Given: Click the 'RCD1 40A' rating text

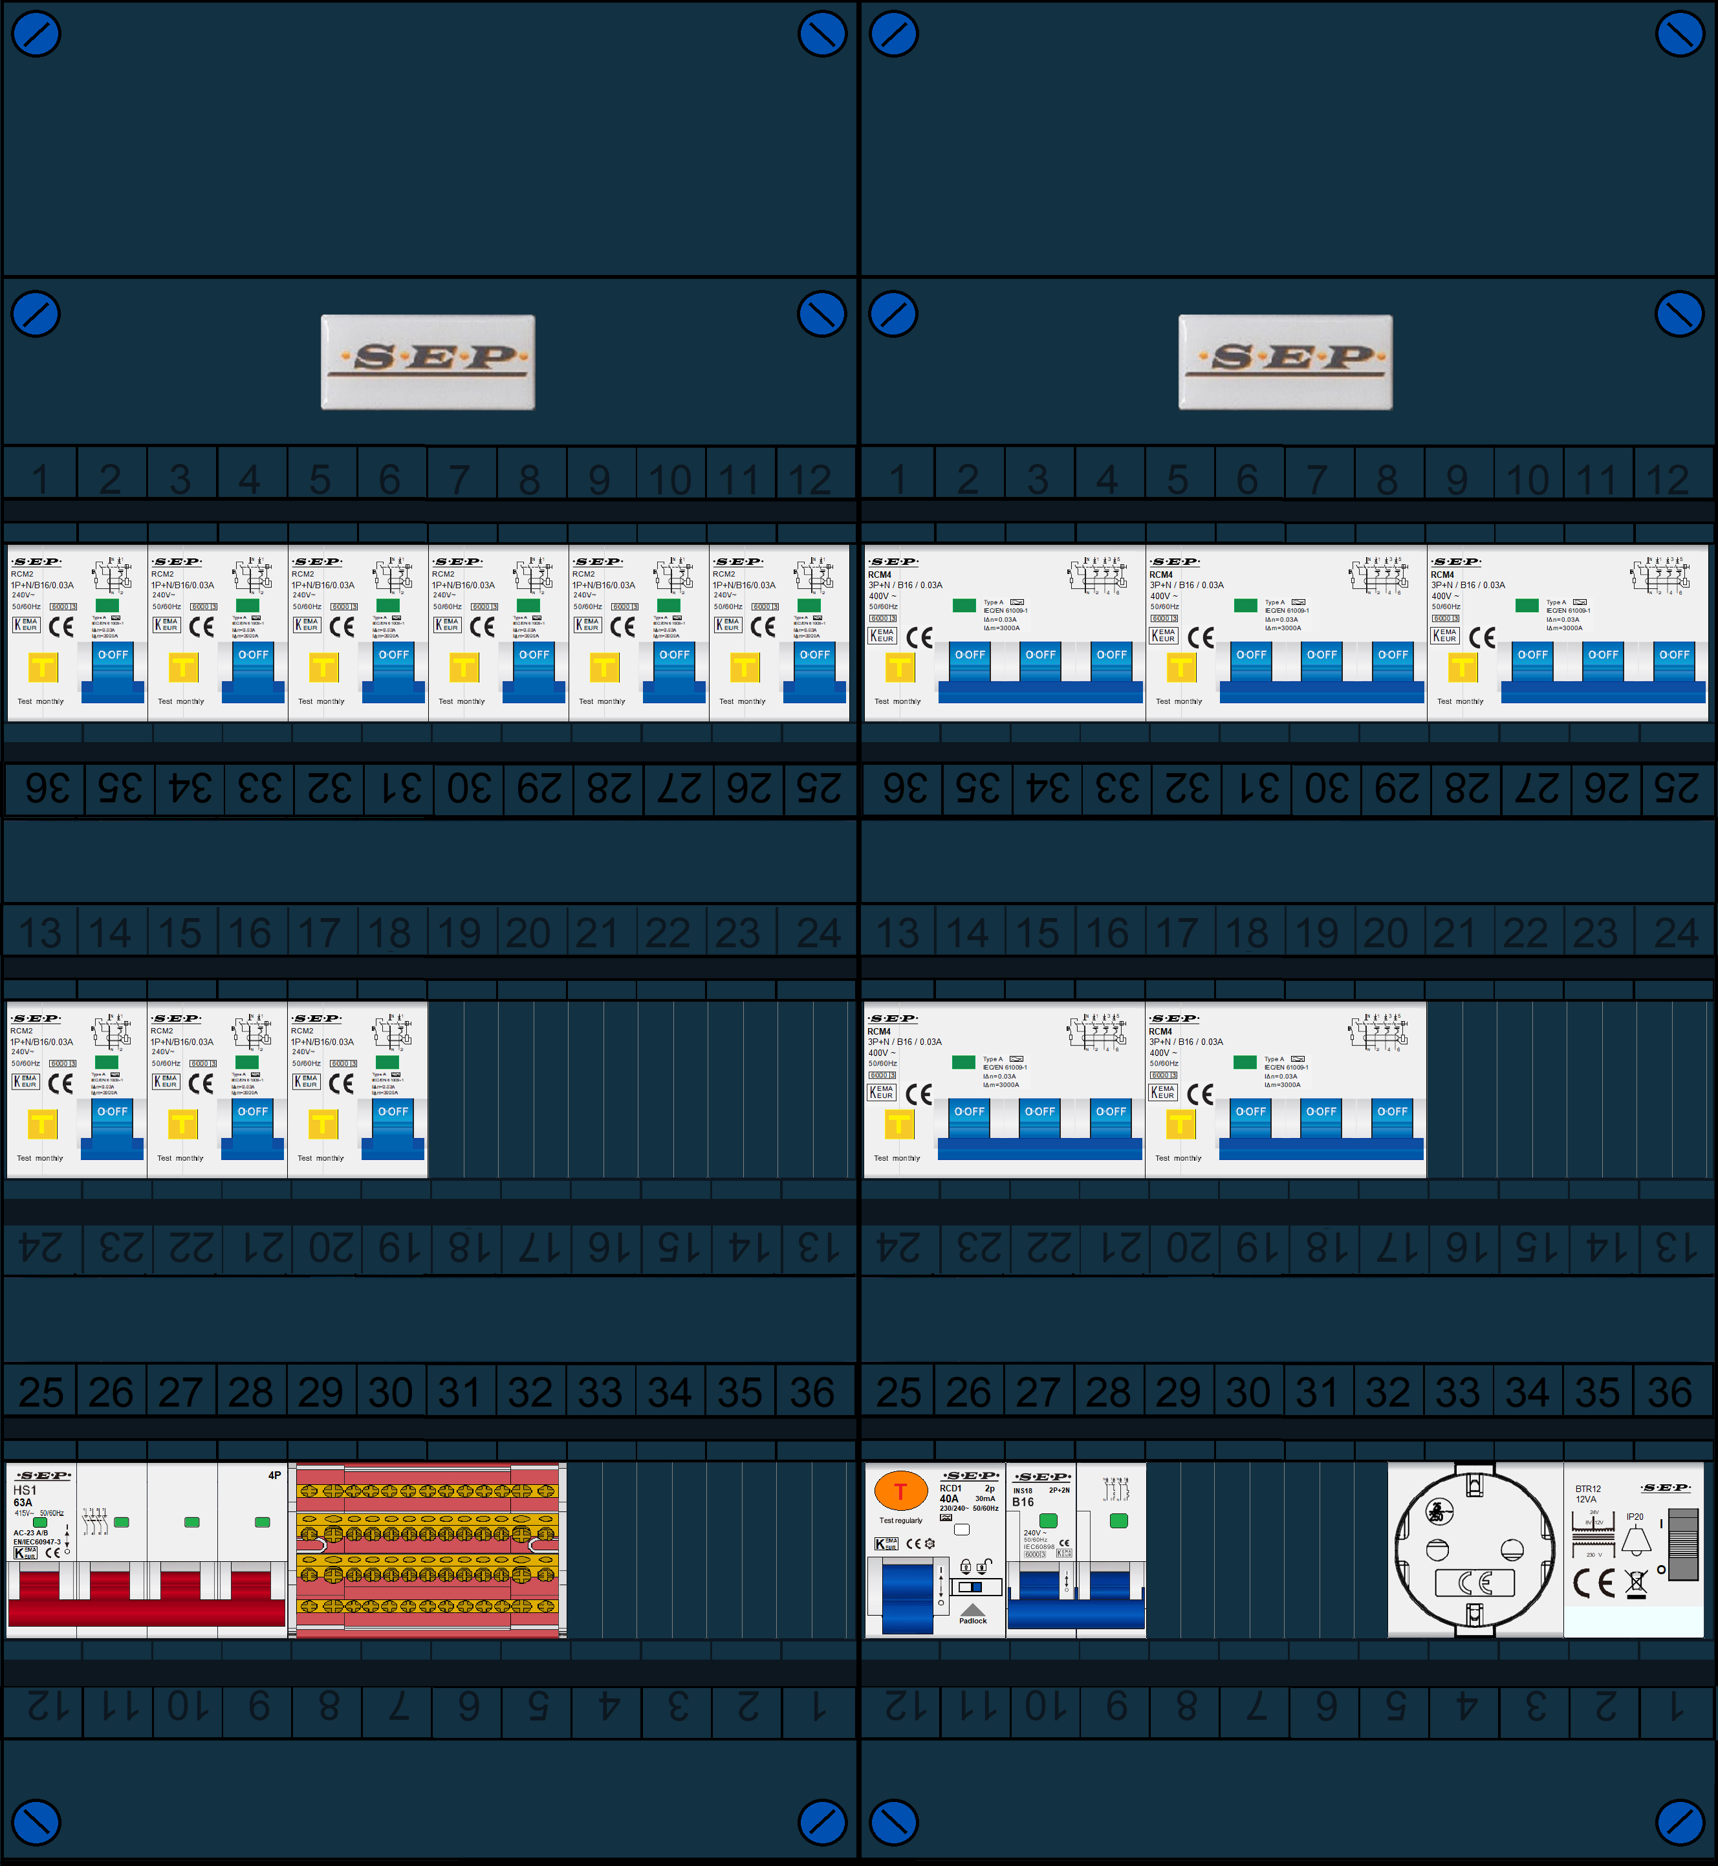Looking at the screenshot, I should click(950, 1493).
